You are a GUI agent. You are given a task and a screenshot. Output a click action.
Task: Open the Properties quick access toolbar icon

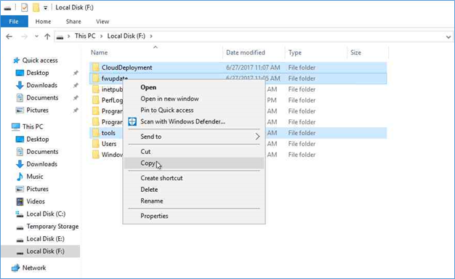[25, 7]
